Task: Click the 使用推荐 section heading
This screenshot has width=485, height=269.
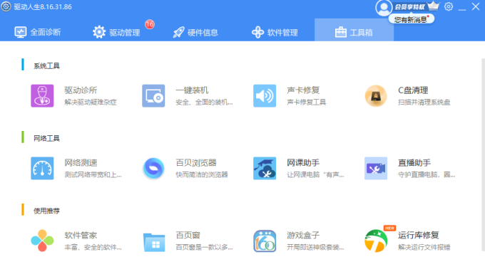Action: 46,211
